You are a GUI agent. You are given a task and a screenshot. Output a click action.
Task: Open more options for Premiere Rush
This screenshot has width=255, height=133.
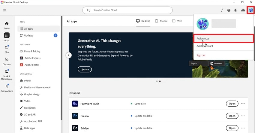click(243, 104)
